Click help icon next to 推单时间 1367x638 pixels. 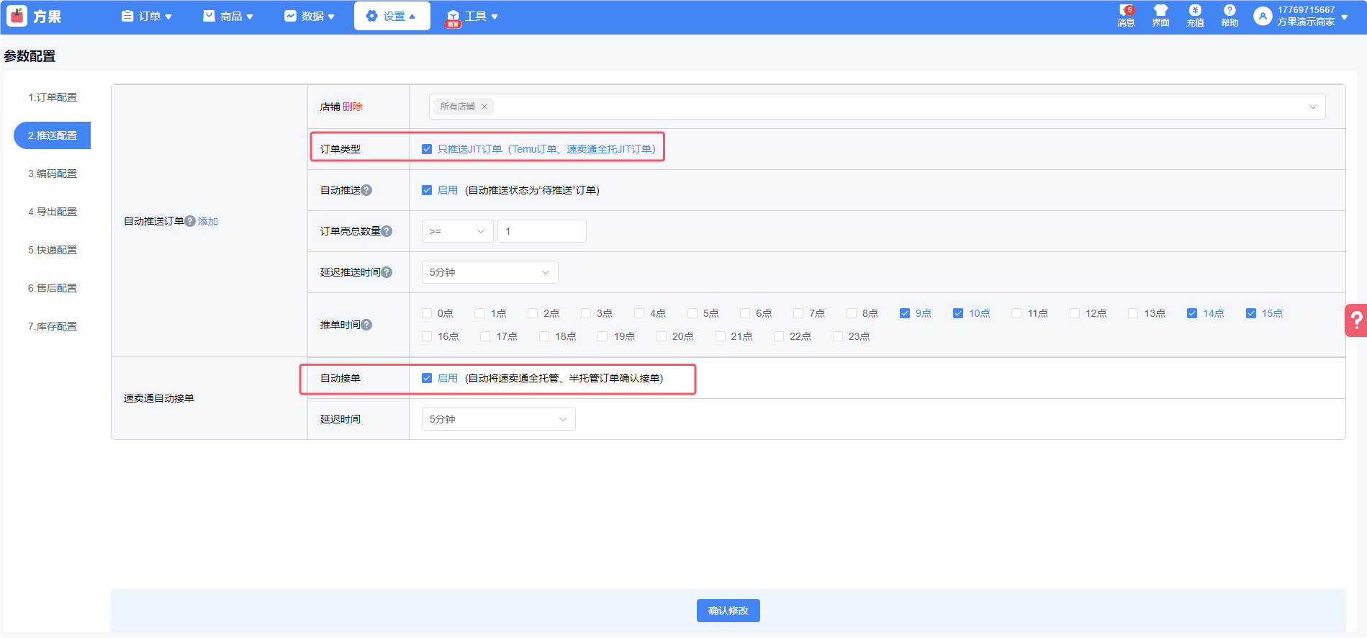367,325
